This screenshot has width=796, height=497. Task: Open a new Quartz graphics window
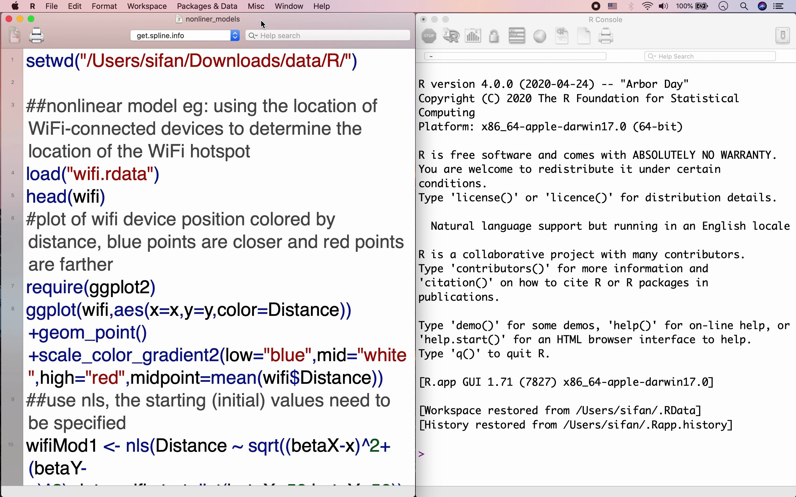click(473, 36)
